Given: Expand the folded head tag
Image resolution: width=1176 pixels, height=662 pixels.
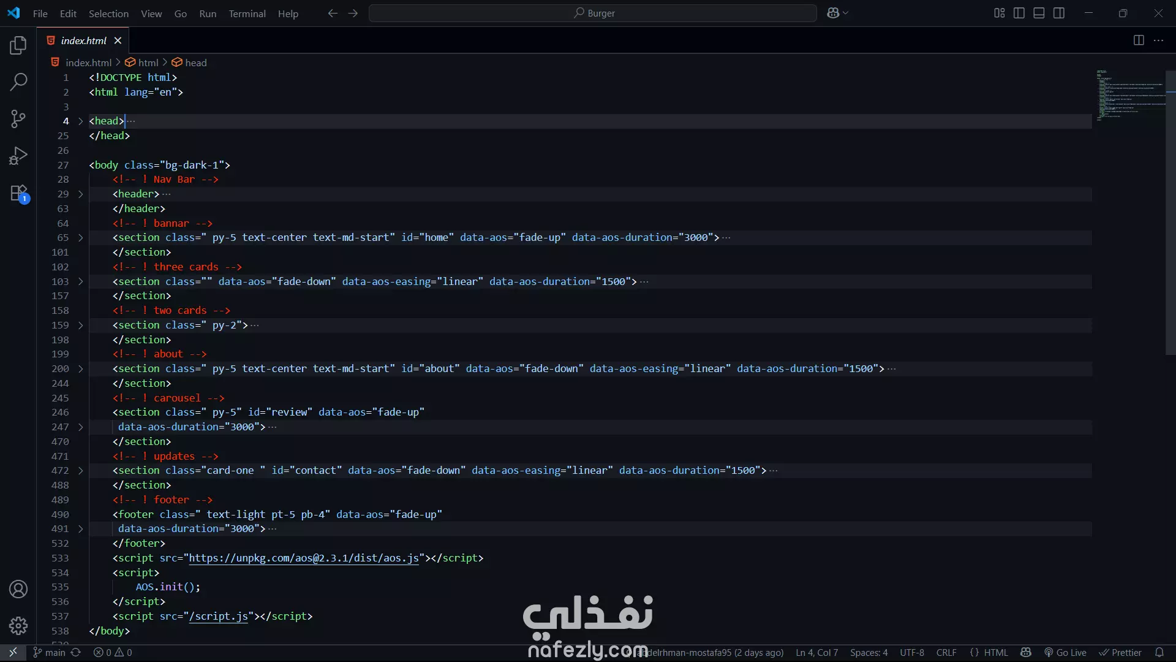Looking at the screenshot, I should click(x=80, y=121).
